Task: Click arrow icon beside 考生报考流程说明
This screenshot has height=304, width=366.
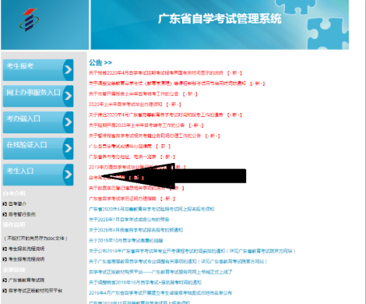Action: [5, 260]
